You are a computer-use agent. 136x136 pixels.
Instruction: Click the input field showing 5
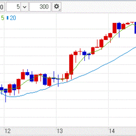coord(13,7)
